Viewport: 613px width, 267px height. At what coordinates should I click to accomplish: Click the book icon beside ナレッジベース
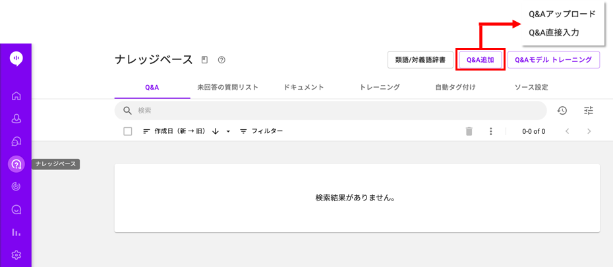click(204, 60)
